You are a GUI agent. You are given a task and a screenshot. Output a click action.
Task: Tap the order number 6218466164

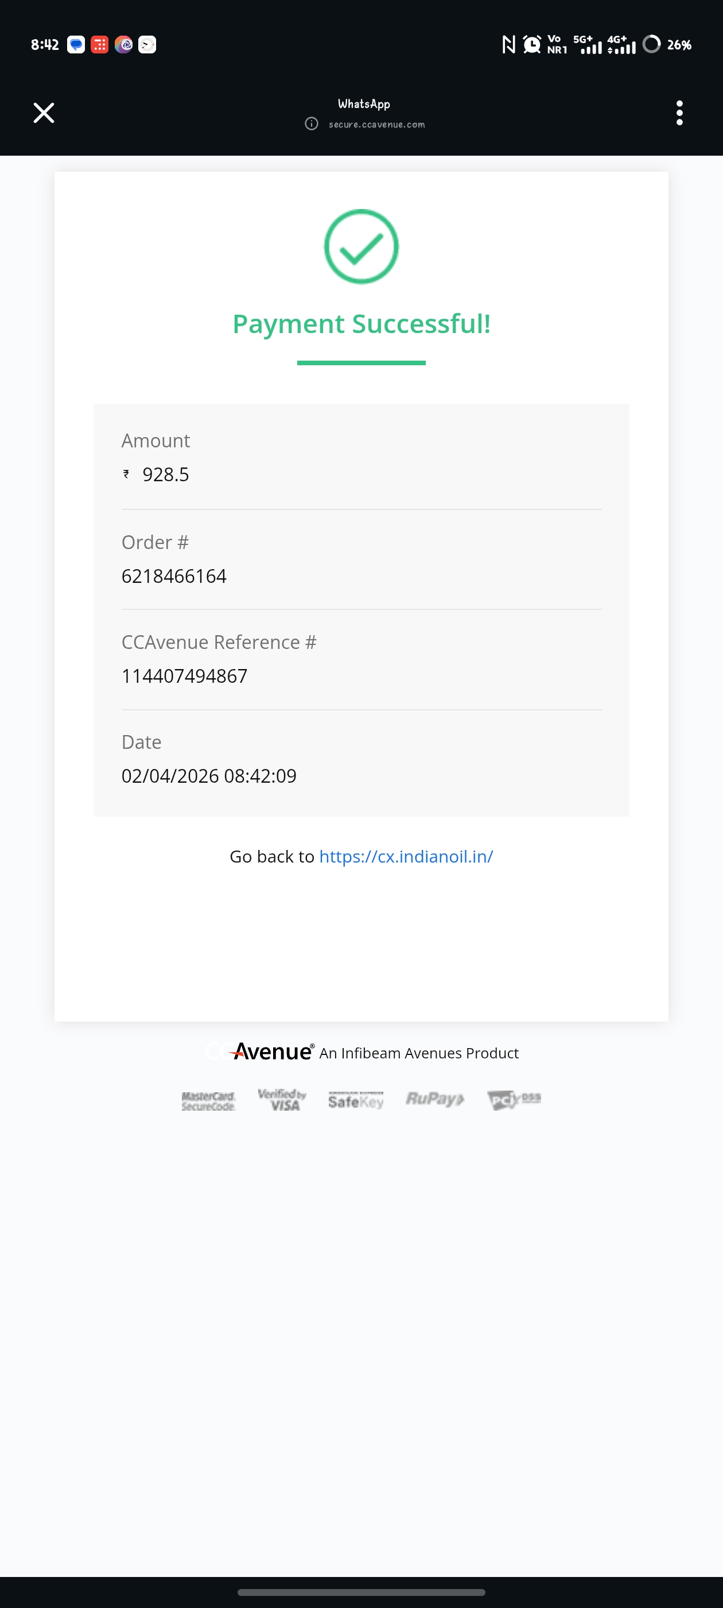click(x=174, y=575)
